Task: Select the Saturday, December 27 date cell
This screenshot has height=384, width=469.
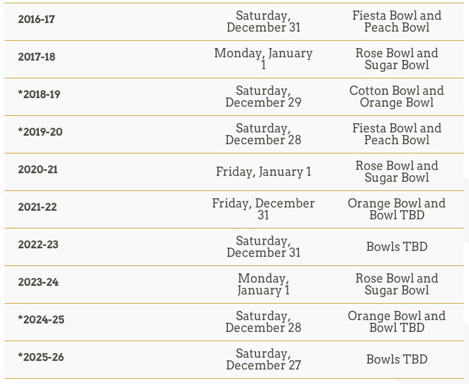Action: point(263,359)
